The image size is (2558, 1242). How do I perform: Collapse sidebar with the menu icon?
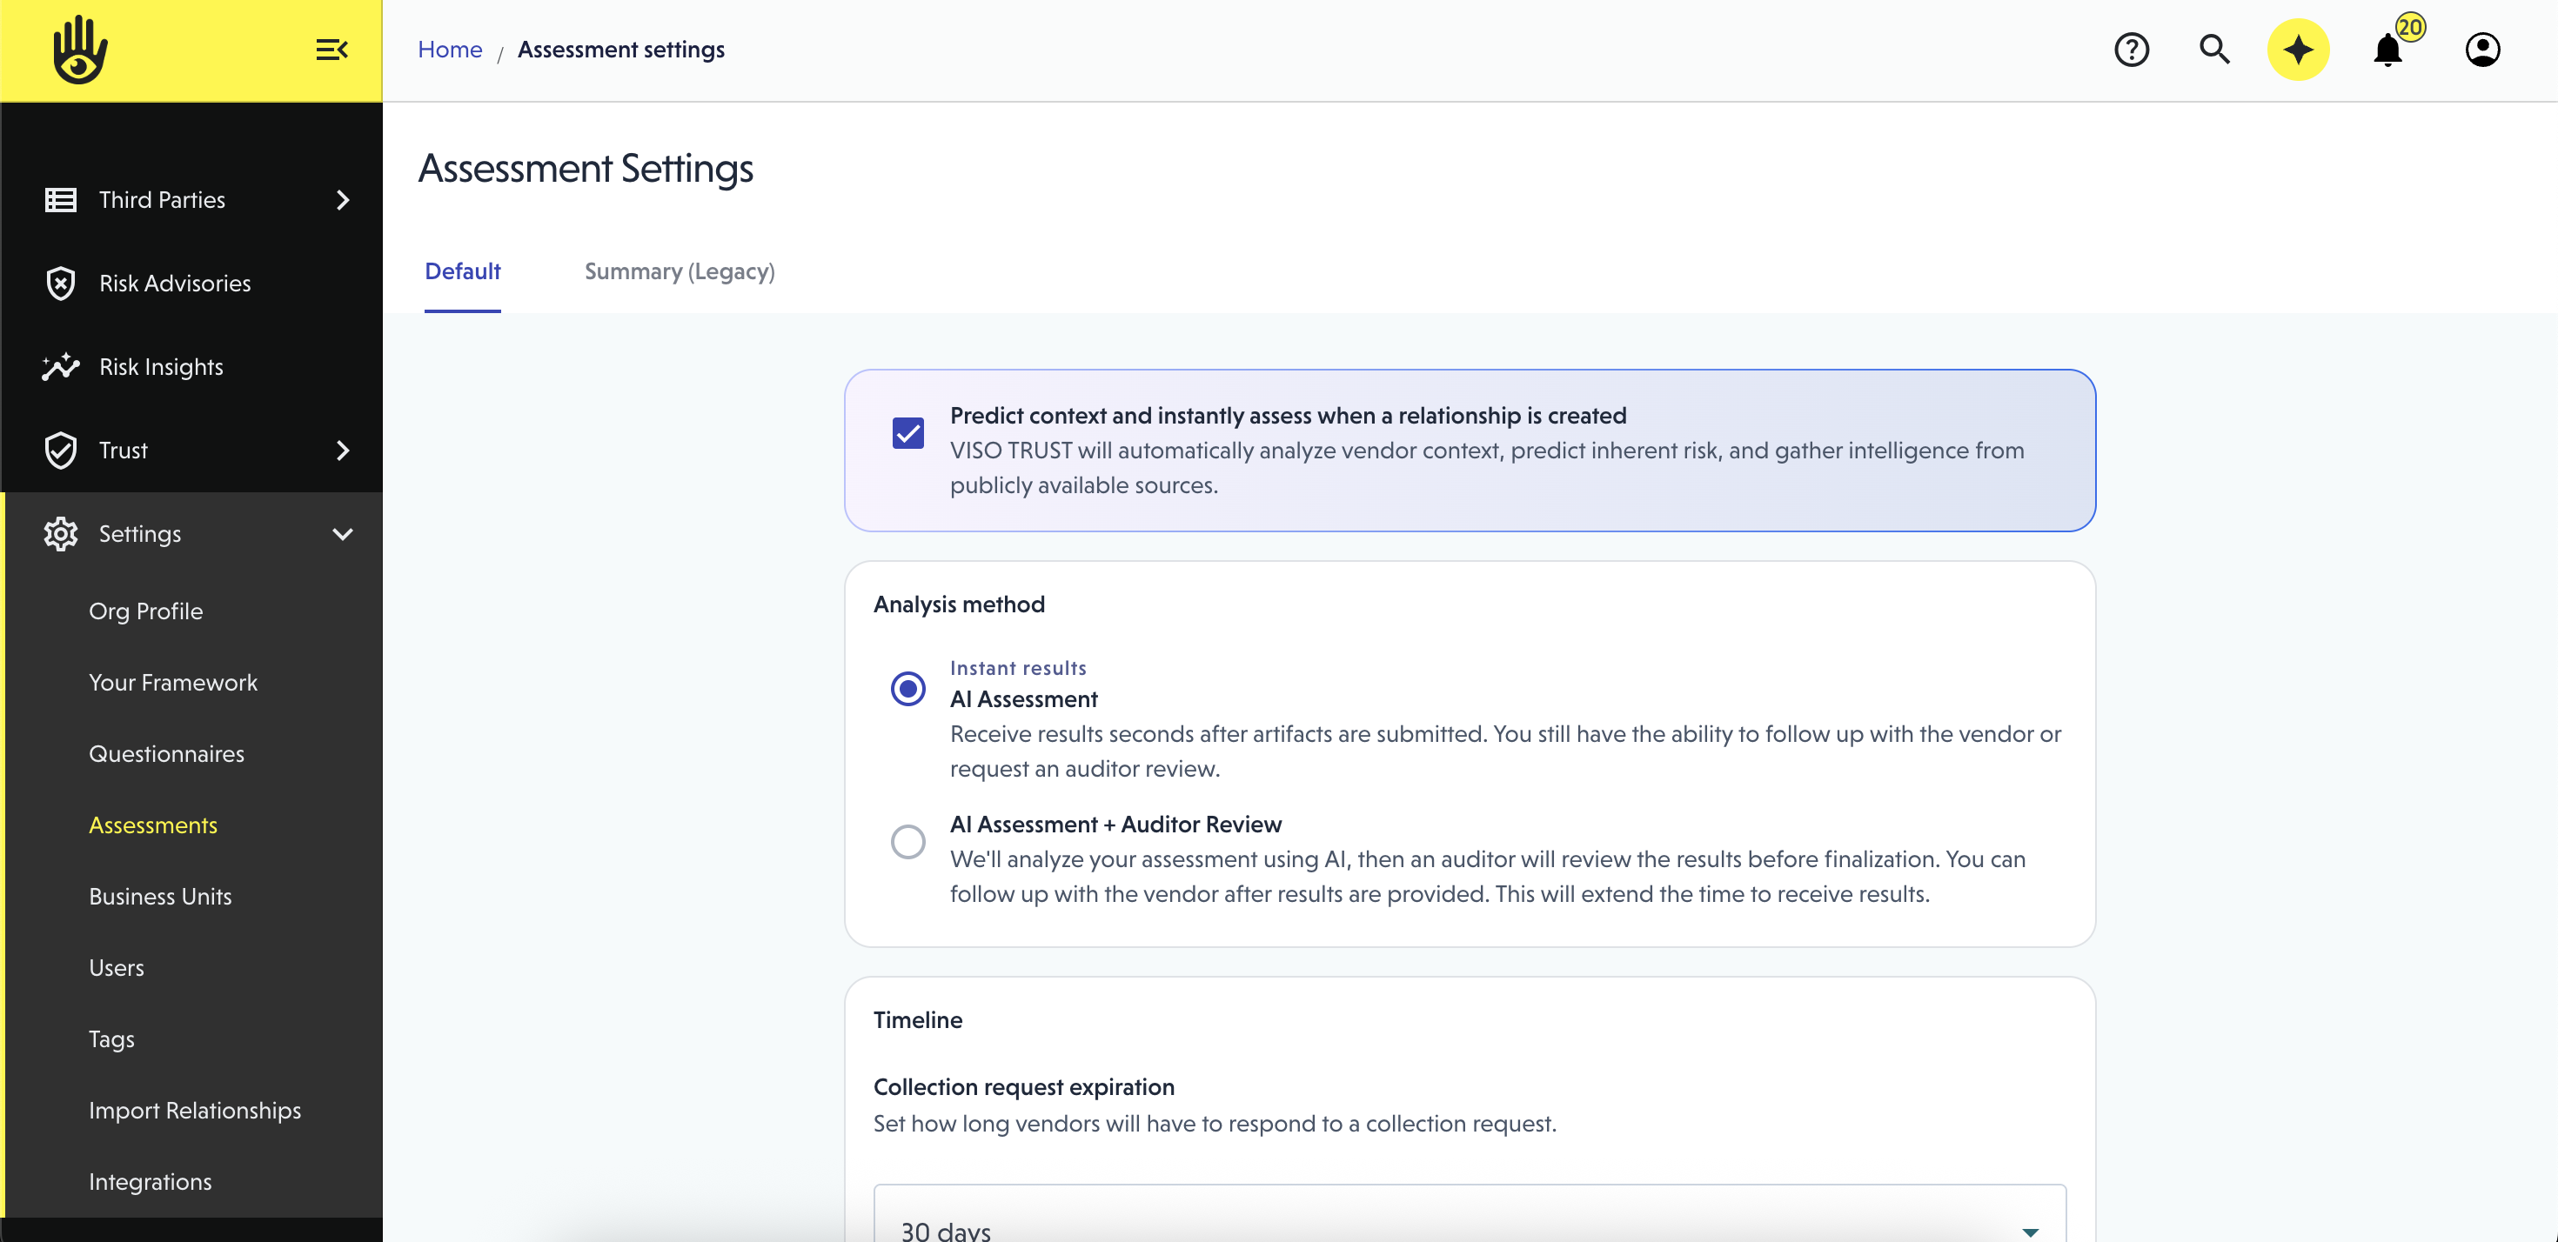pos(331,50)
